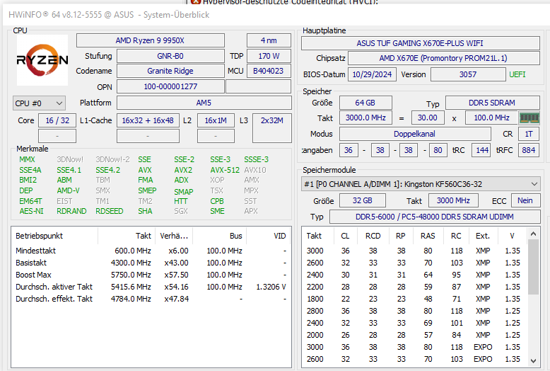Click the B404023 MCU field
Screen dimensions: 550x371
tap(269, 71)
